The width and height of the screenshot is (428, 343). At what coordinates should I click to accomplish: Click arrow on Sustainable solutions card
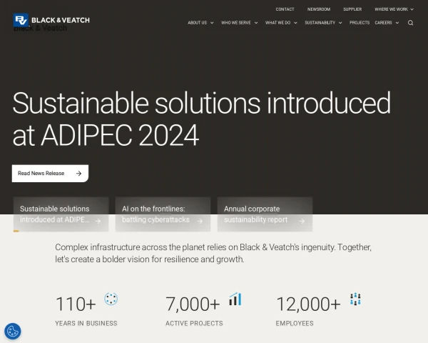point(98,221)
